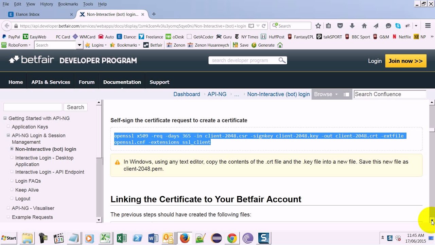The width and height of the screenshot is (435, 245).
Task: Open Application Keys in sidebar
Action: [30, 127]
